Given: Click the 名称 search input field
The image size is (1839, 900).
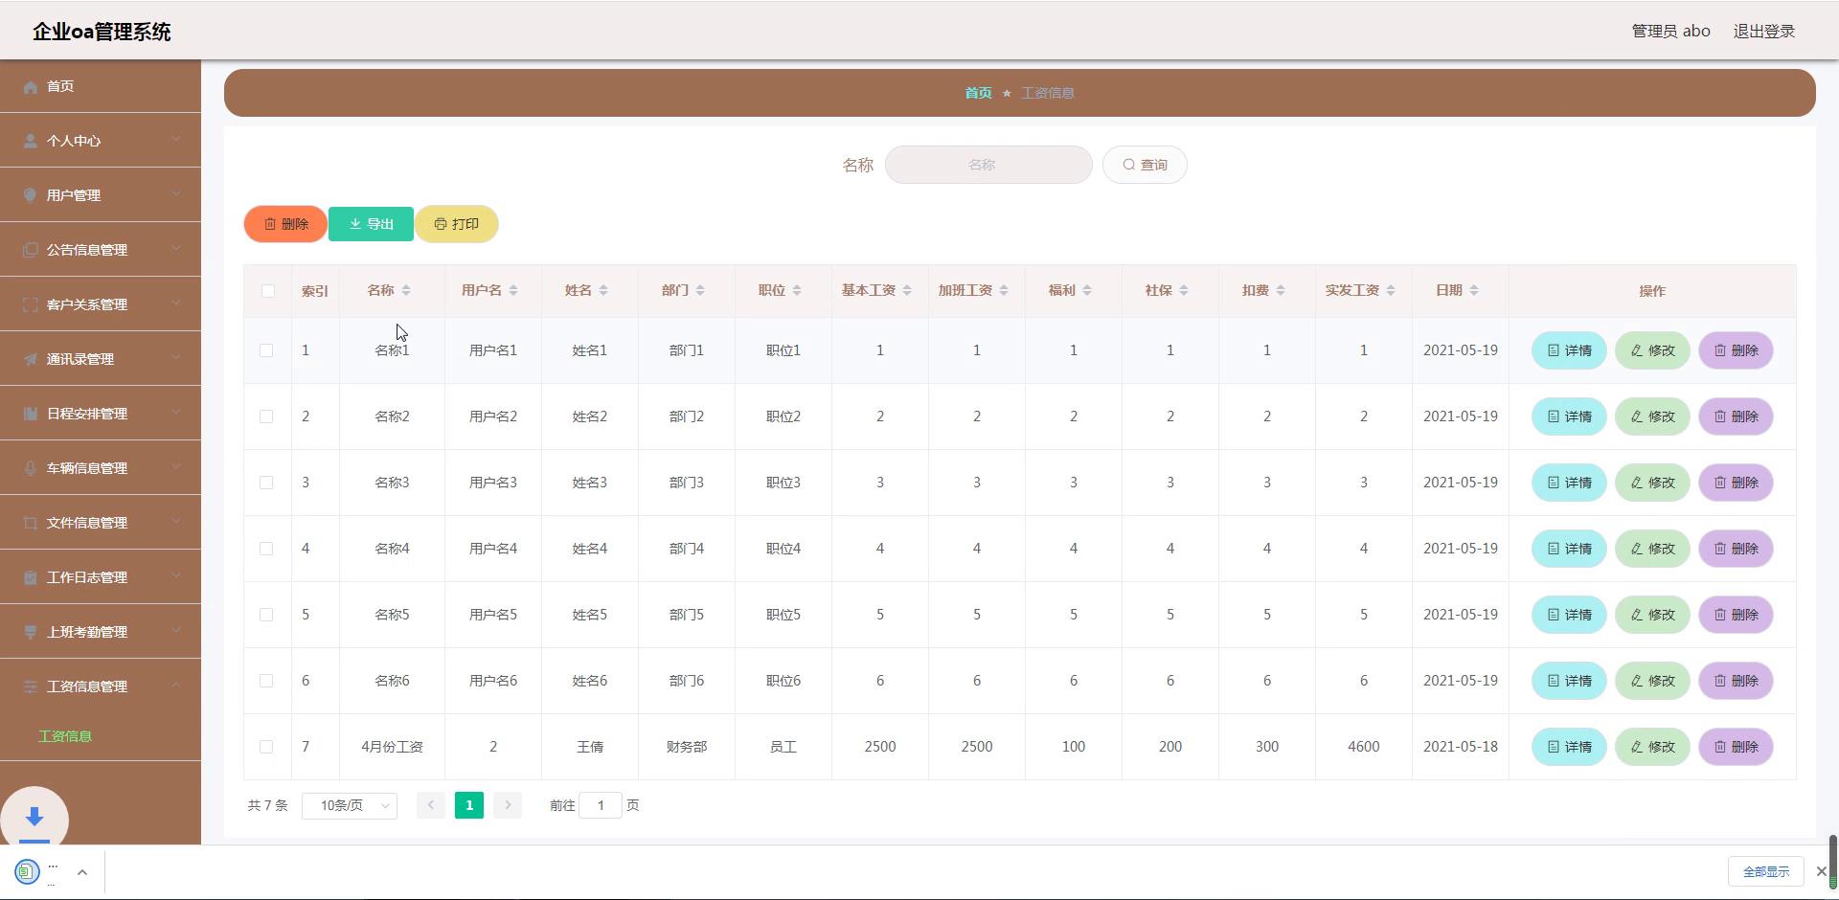Looking at the screenshot, I should point(988,165).
